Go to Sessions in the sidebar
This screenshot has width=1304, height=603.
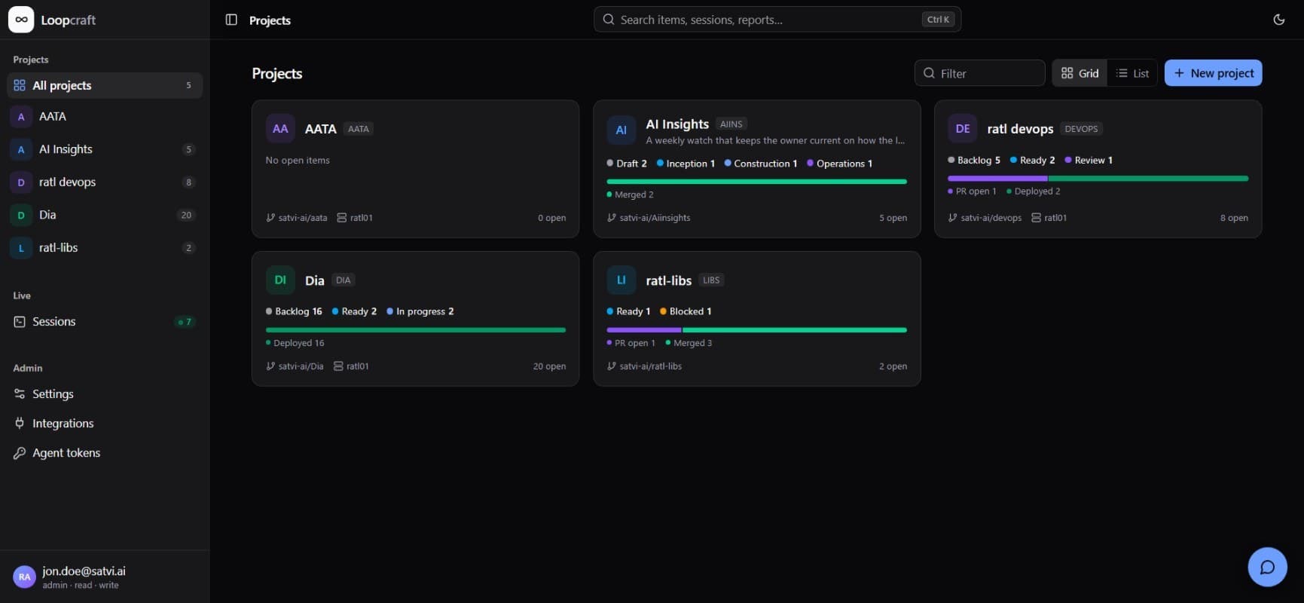click(x=105, y=322)
